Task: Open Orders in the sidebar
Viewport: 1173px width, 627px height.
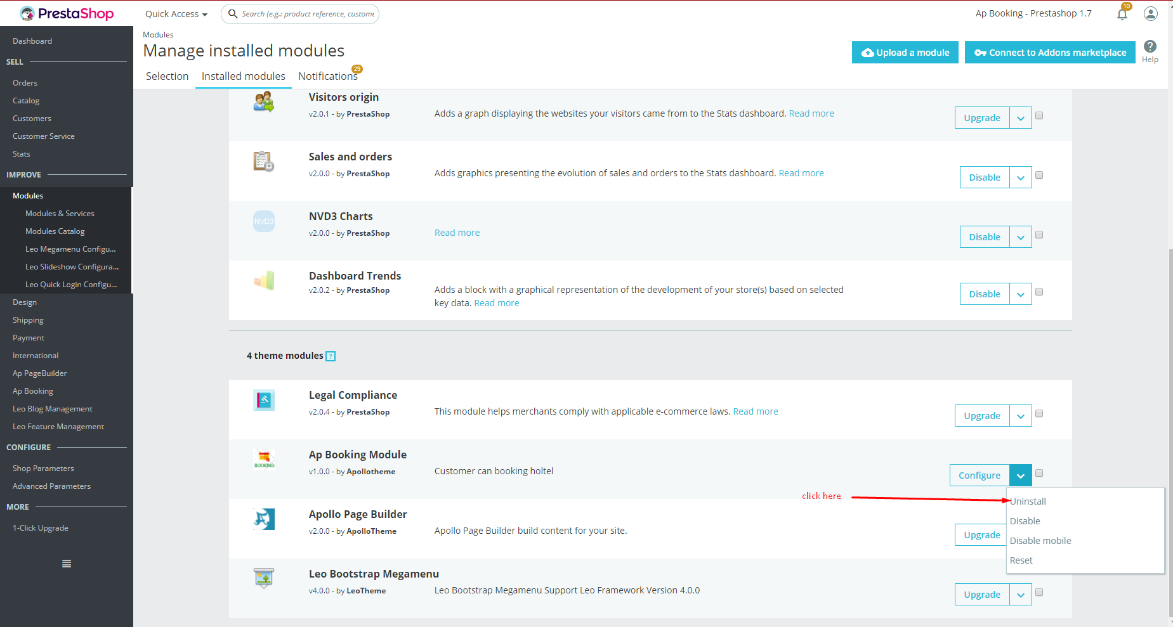Action: tap(25, 83)
